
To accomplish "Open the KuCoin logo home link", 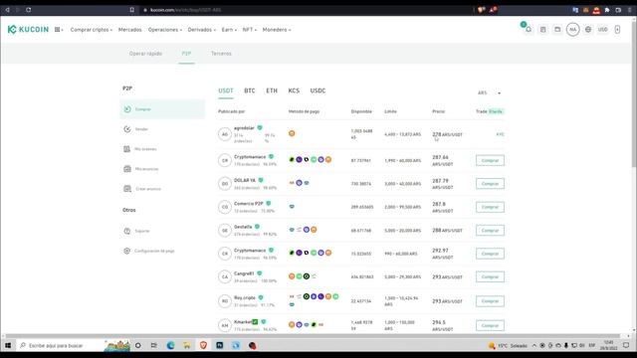I will (28, 29).
